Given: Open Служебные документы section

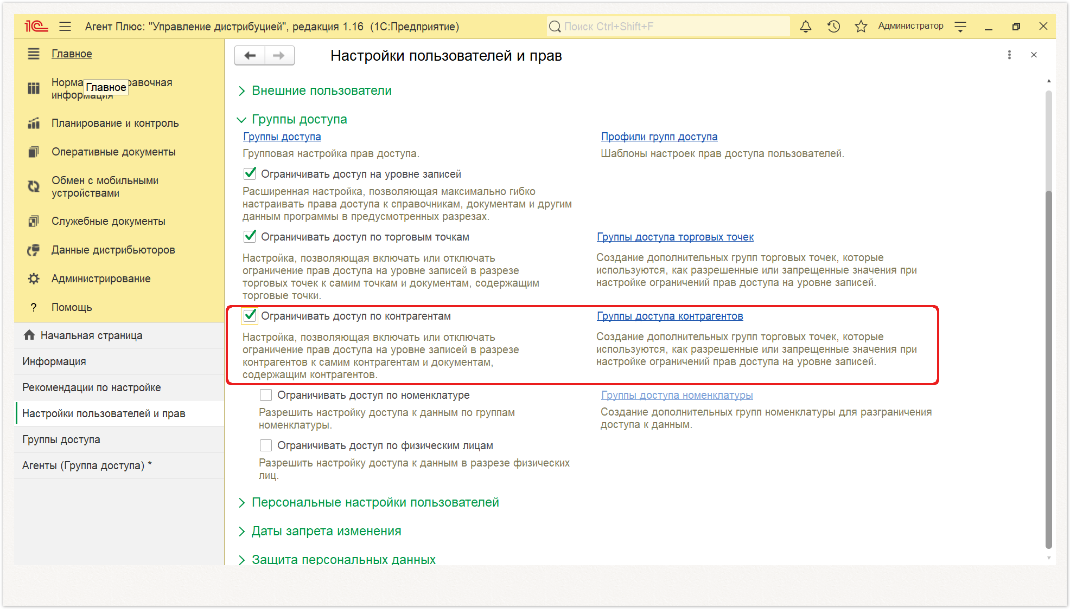Looking at the screenshot, I should pos(109,221).
